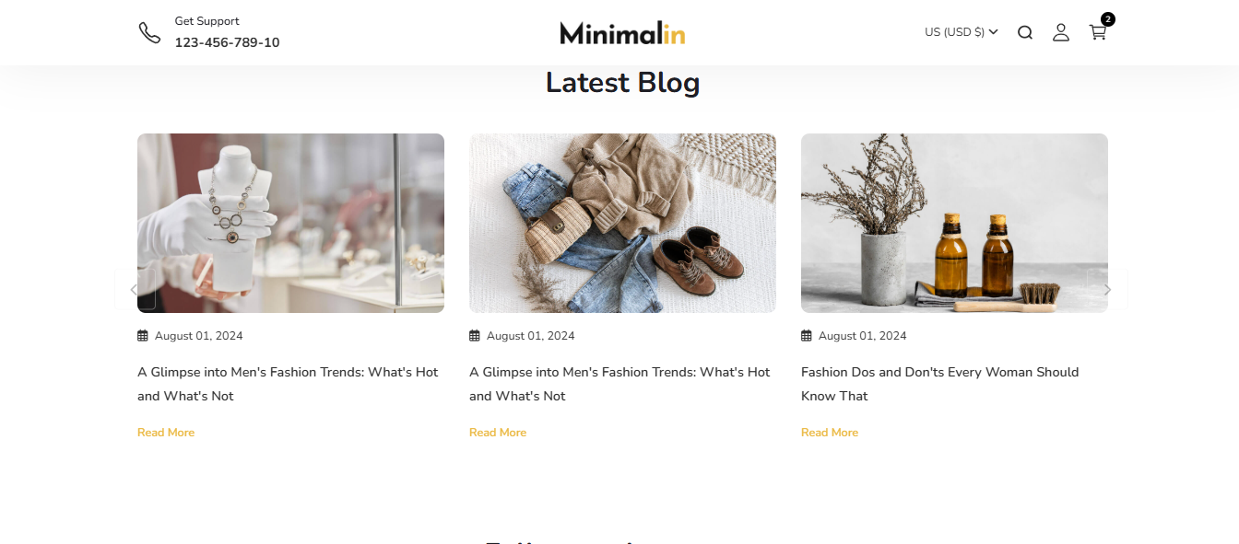Click the currency dropdown chevron arrow
Viewport: 1239px width, 544px height.
[x=993, y=32]
